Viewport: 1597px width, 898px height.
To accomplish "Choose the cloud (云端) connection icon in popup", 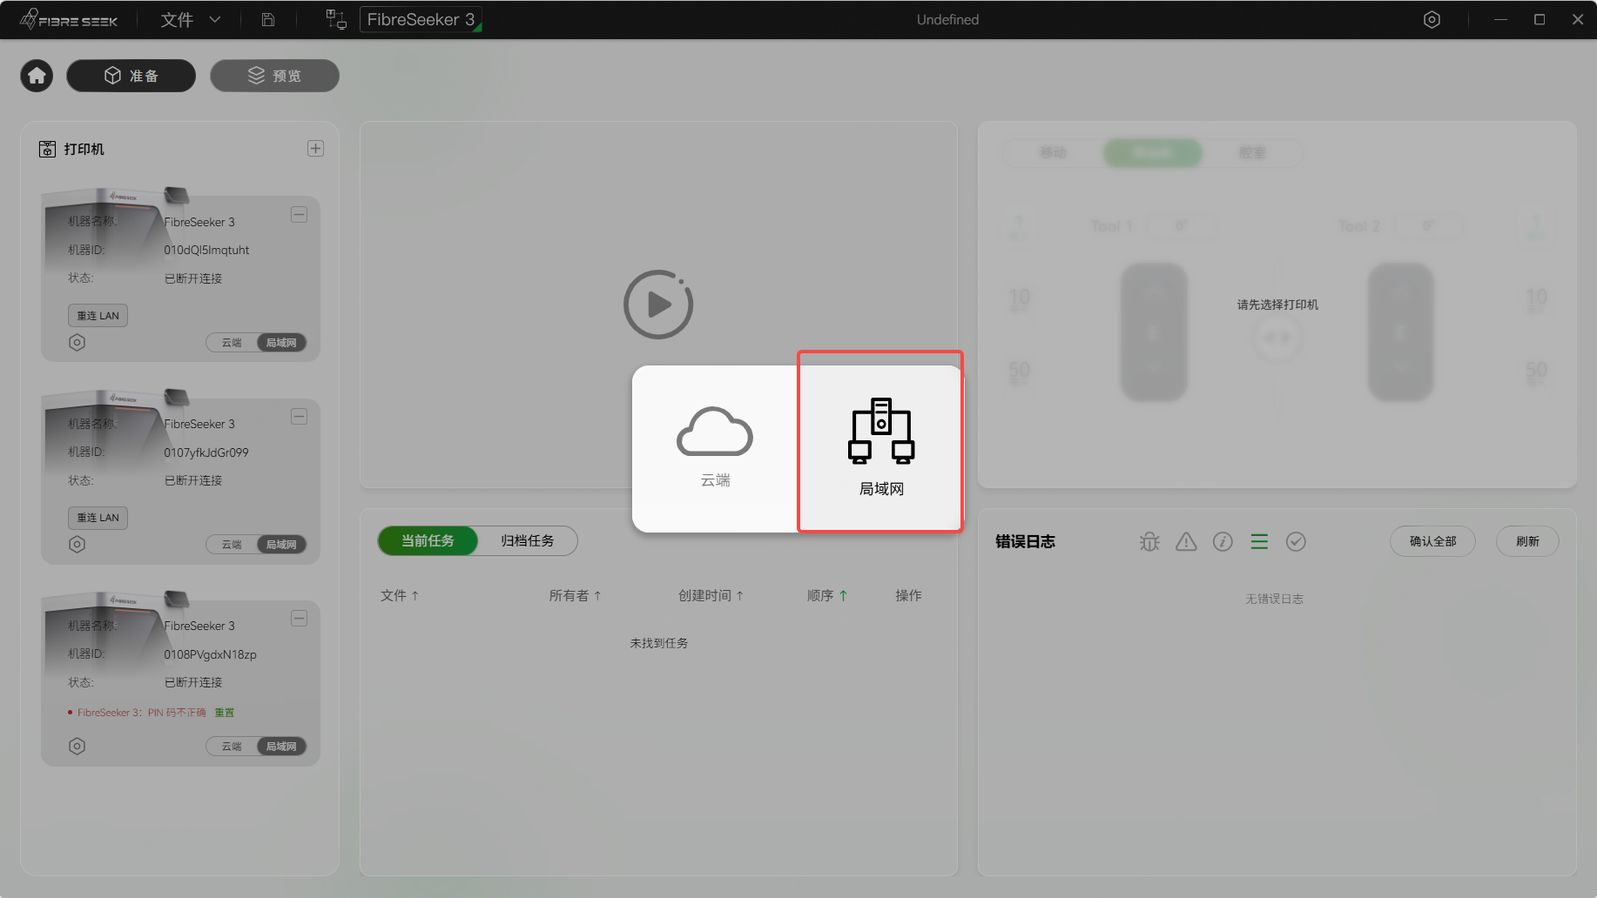I will 715,432.
